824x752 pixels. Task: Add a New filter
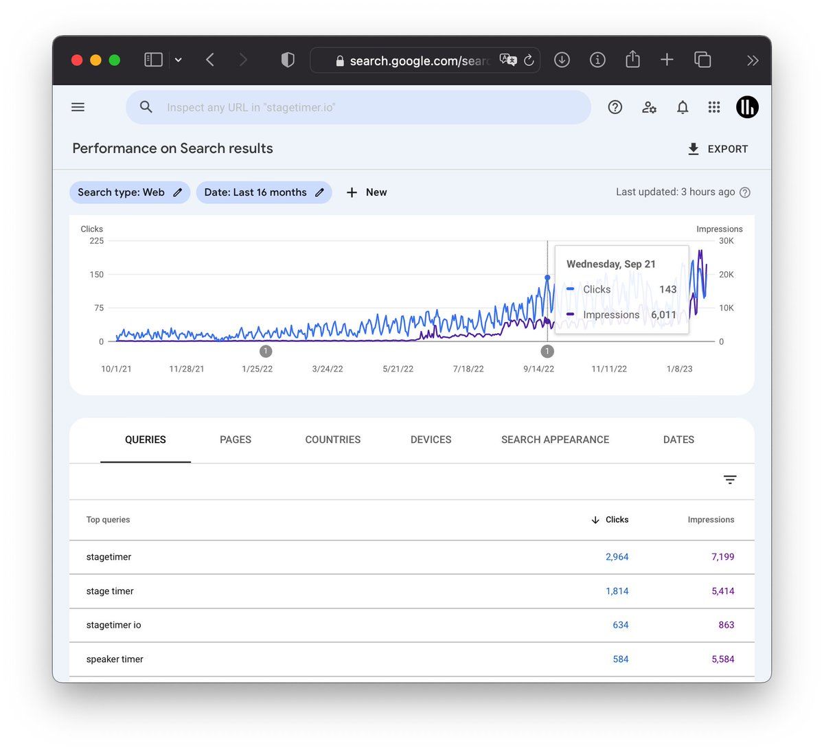click(367, 192)
